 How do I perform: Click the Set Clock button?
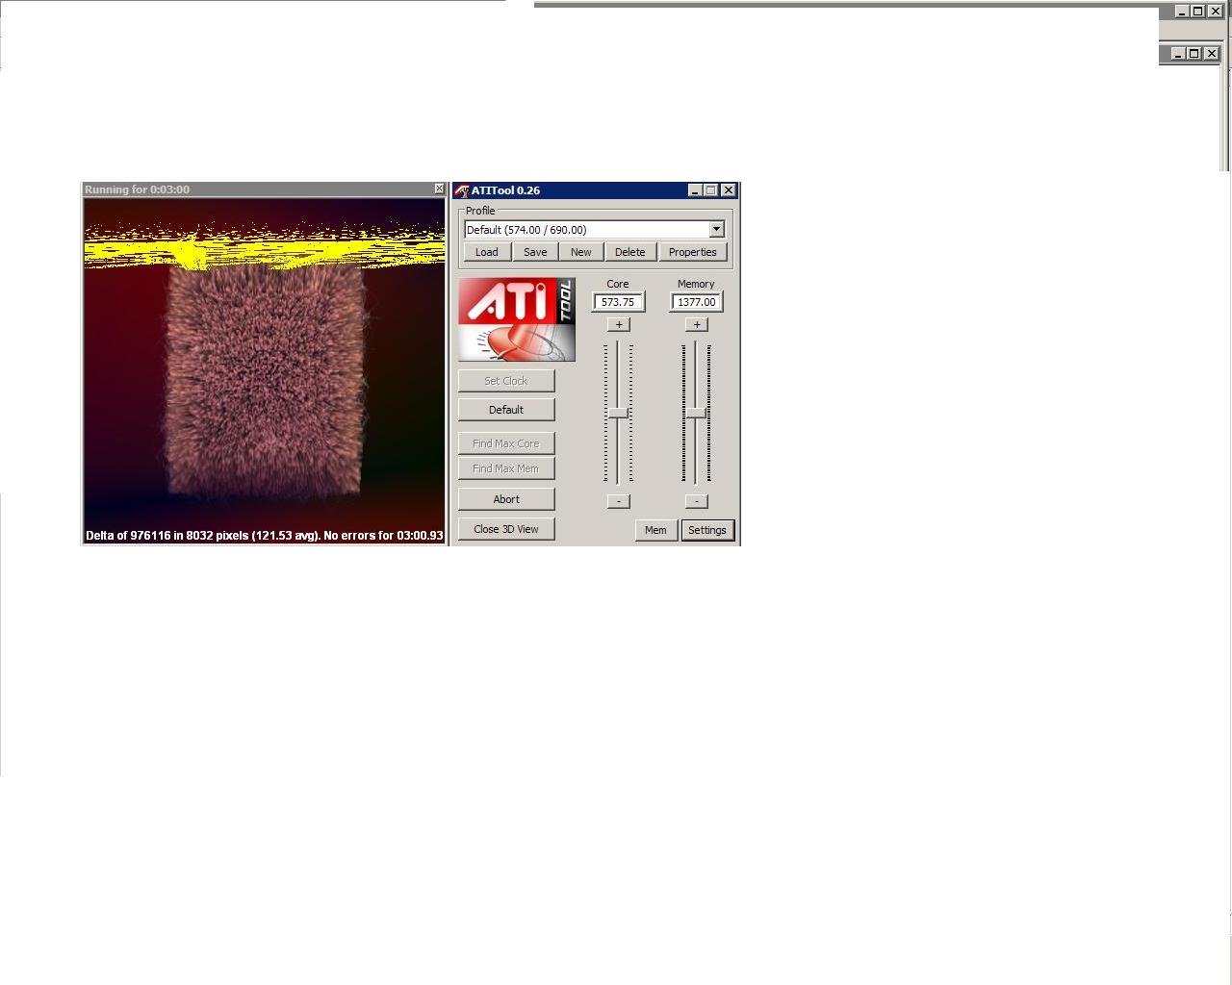506,381
